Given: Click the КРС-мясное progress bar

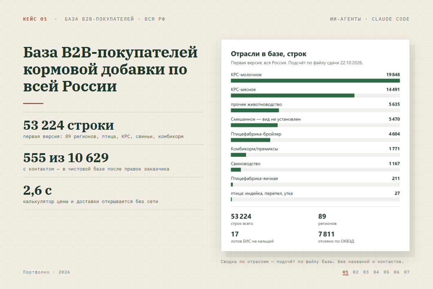Looking at the screenshot, I should (315, 95).
